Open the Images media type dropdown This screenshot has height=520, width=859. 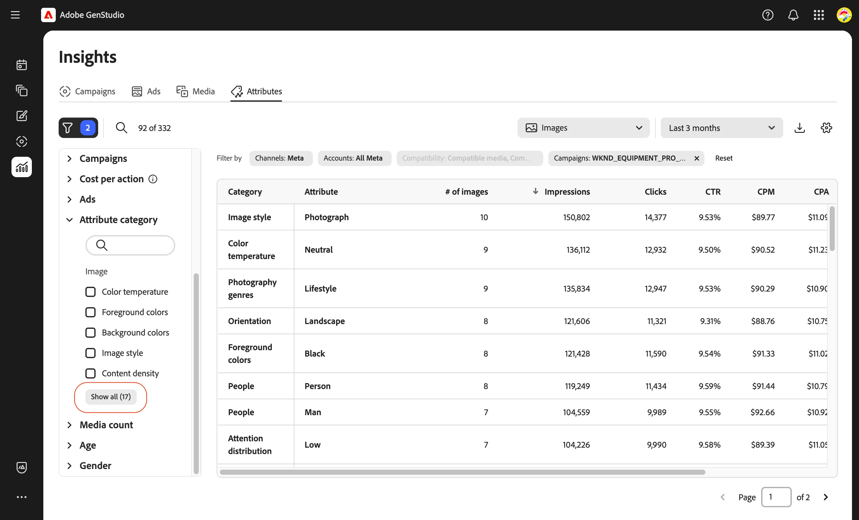[x=583, y=128]
